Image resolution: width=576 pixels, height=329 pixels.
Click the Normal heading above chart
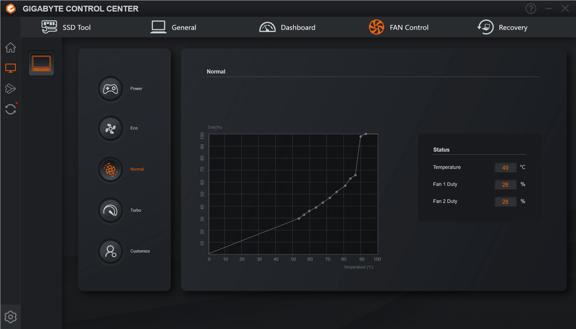click(x=216, y=72)
